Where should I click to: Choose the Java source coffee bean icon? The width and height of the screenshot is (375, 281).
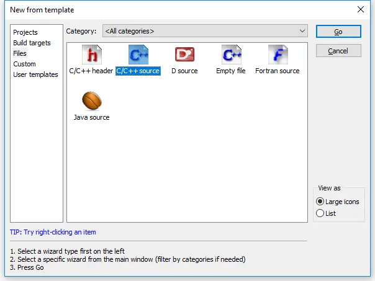[91, 101]
